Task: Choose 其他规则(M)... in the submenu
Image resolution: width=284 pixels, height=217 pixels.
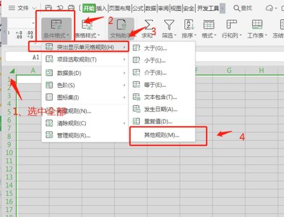Action: pos(162,135)
